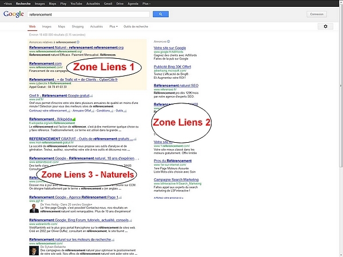343x257 pixels.
Task: Expand the Plus dropdown in top black bar
Action: [146, 4]
